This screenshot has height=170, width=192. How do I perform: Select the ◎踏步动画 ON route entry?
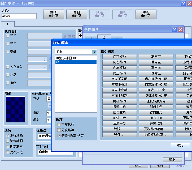point(76,58)
